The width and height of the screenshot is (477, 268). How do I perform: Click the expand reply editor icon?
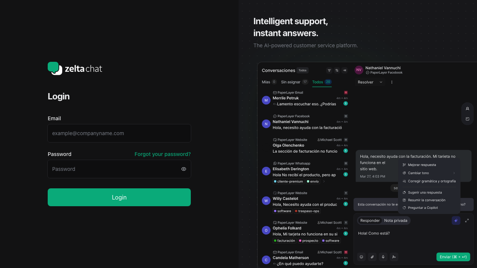pyautogui.click(x=467, y=220)
